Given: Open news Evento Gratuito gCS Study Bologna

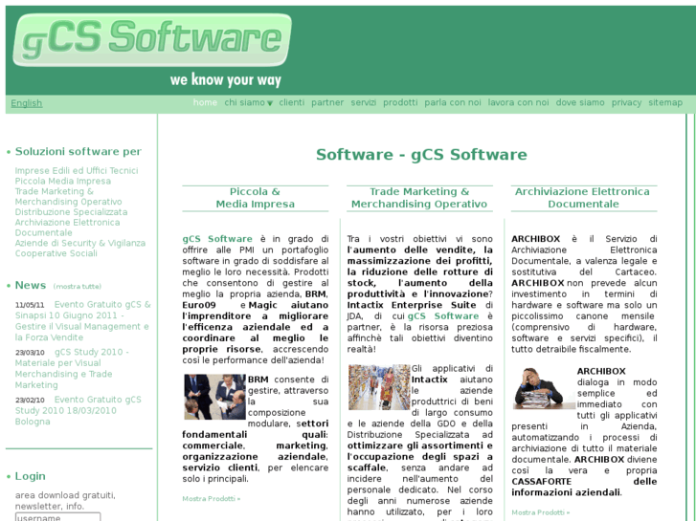Looking at the screenshot, I should (x=79, y=411).
